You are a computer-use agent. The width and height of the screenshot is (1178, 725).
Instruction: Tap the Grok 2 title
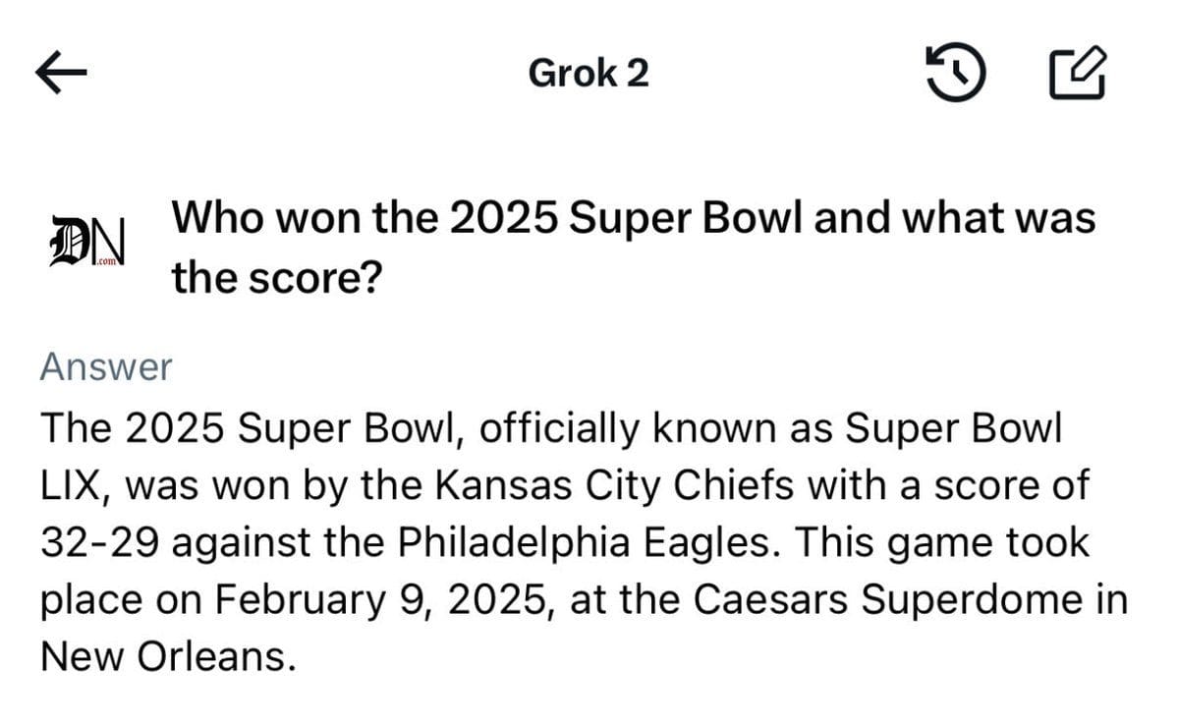click(x=589, y=73)
